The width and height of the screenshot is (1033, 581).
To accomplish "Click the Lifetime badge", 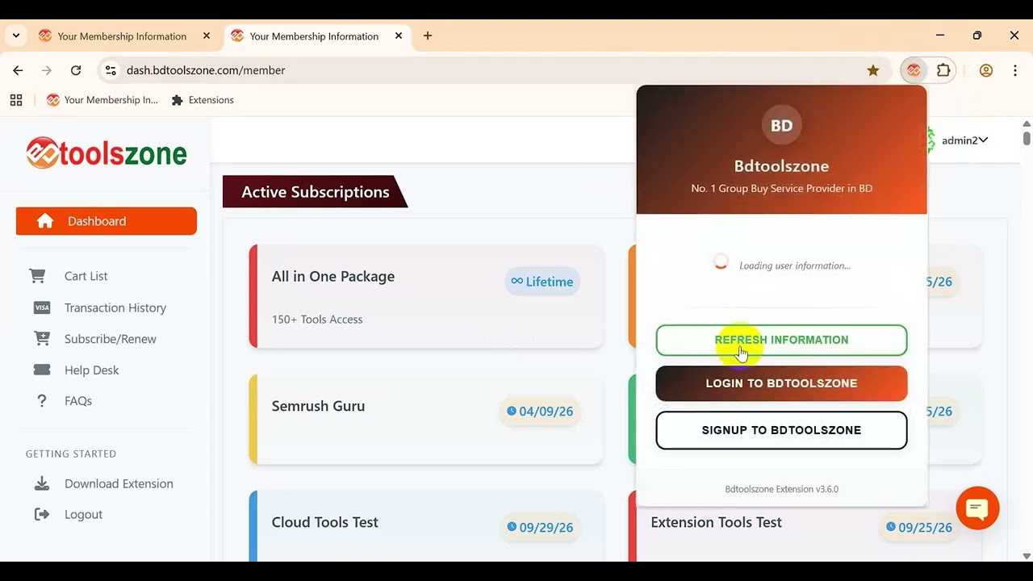I will coord(542,282).
